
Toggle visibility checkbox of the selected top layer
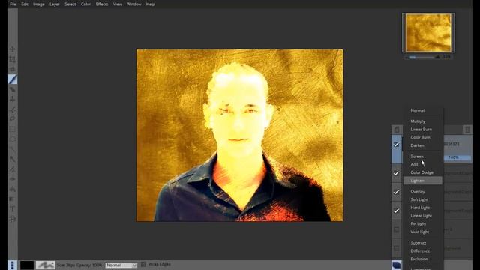[396, 145]
